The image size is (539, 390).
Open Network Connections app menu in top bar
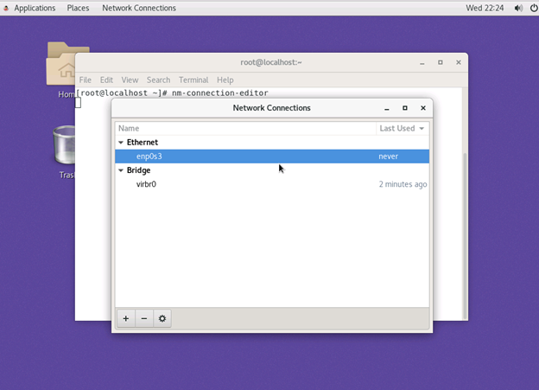tap(139, 8)
